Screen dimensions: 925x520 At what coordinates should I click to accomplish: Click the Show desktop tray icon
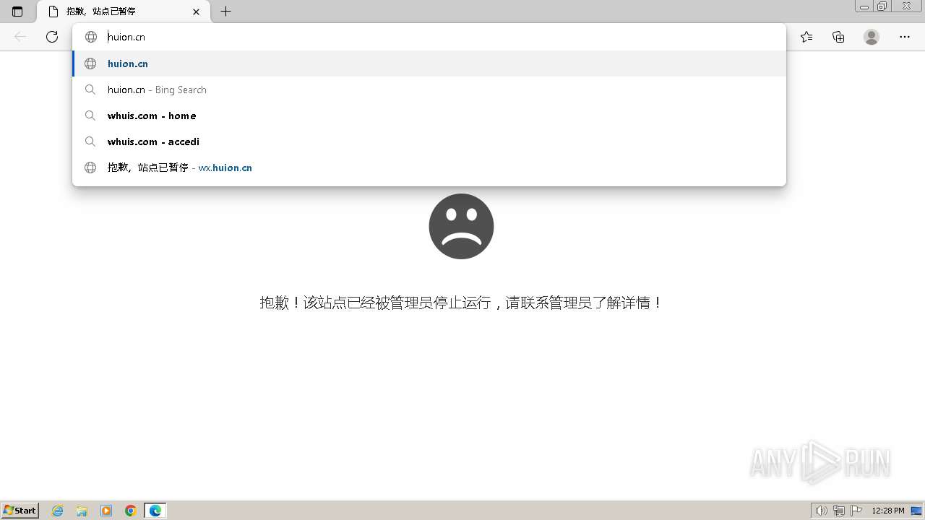point(916,511)
